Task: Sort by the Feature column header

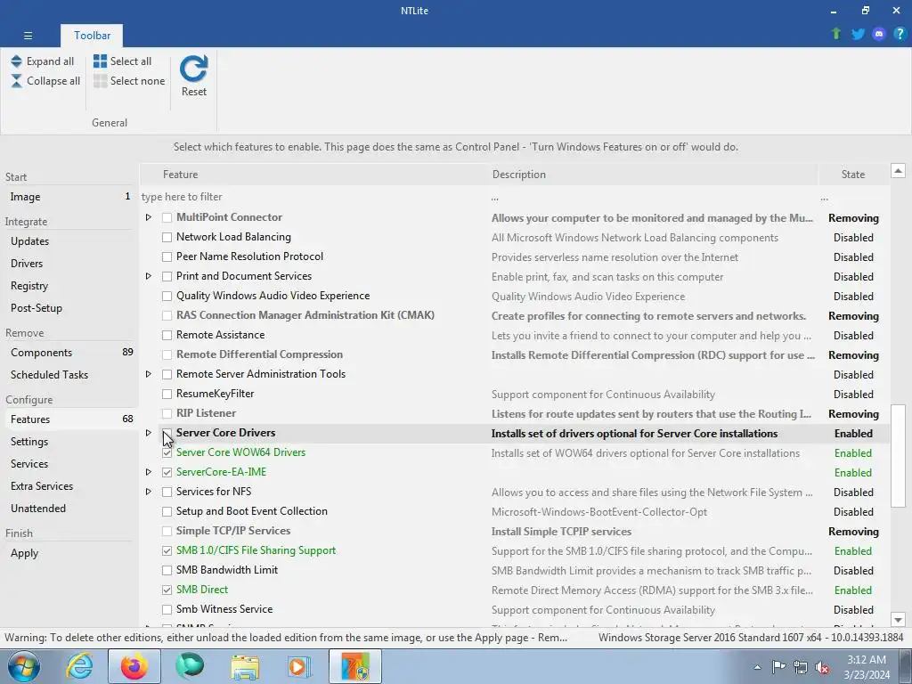Action: tap(314, 175)
